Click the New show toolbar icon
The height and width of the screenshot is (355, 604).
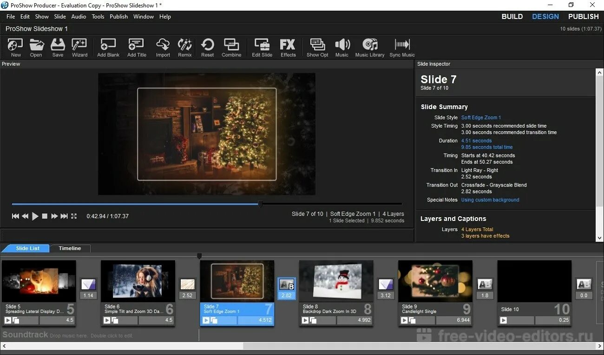(16, 48)
